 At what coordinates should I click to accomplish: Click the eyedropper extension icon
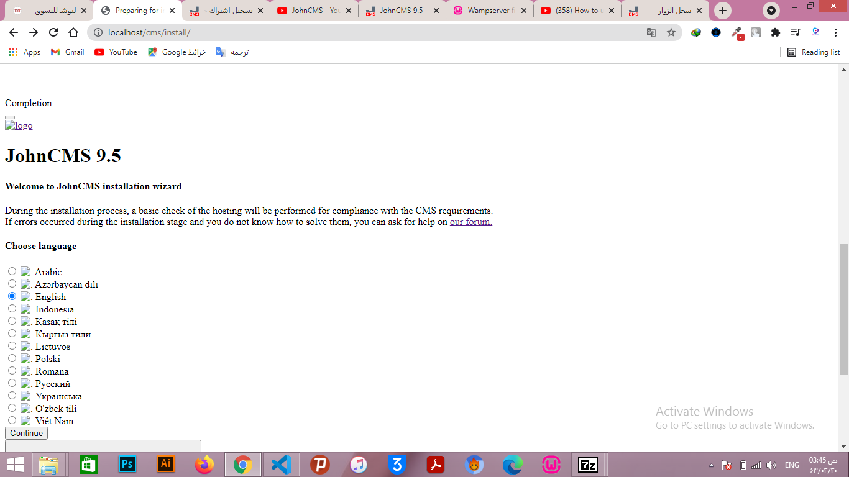point(737,32)
